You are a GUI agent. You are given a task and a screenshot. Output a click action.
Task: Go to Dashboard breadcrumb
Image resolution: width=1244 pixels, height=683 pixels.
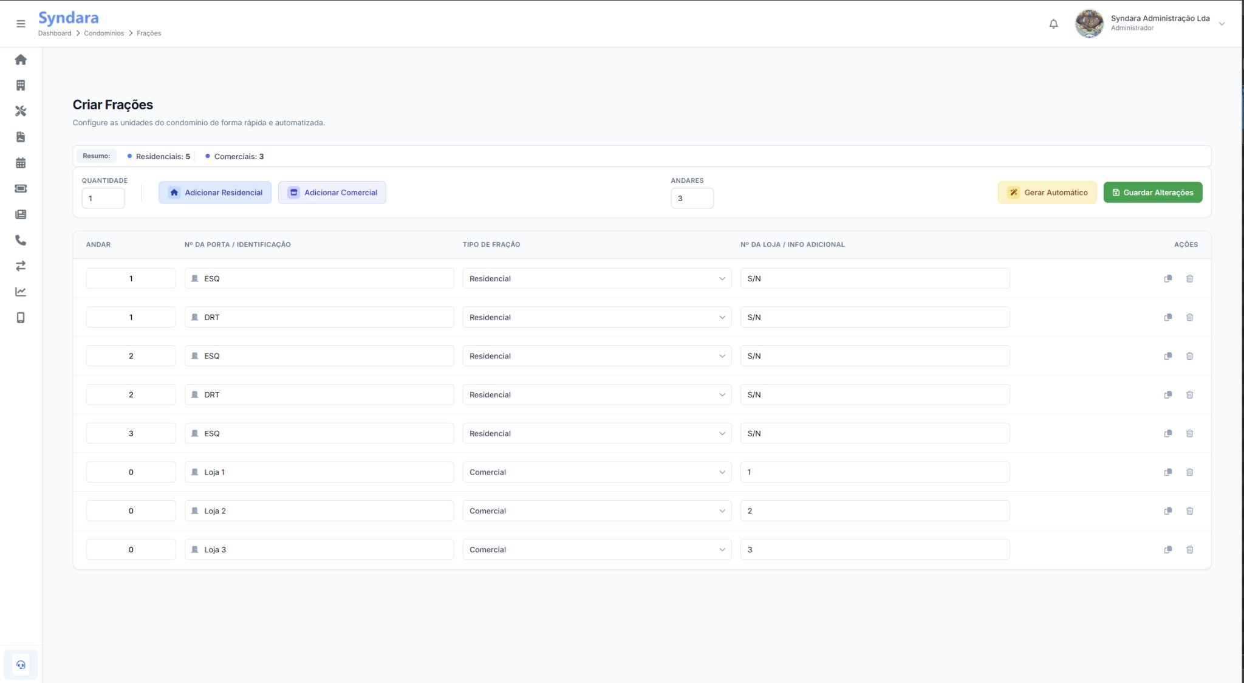[x=55, y=33]
